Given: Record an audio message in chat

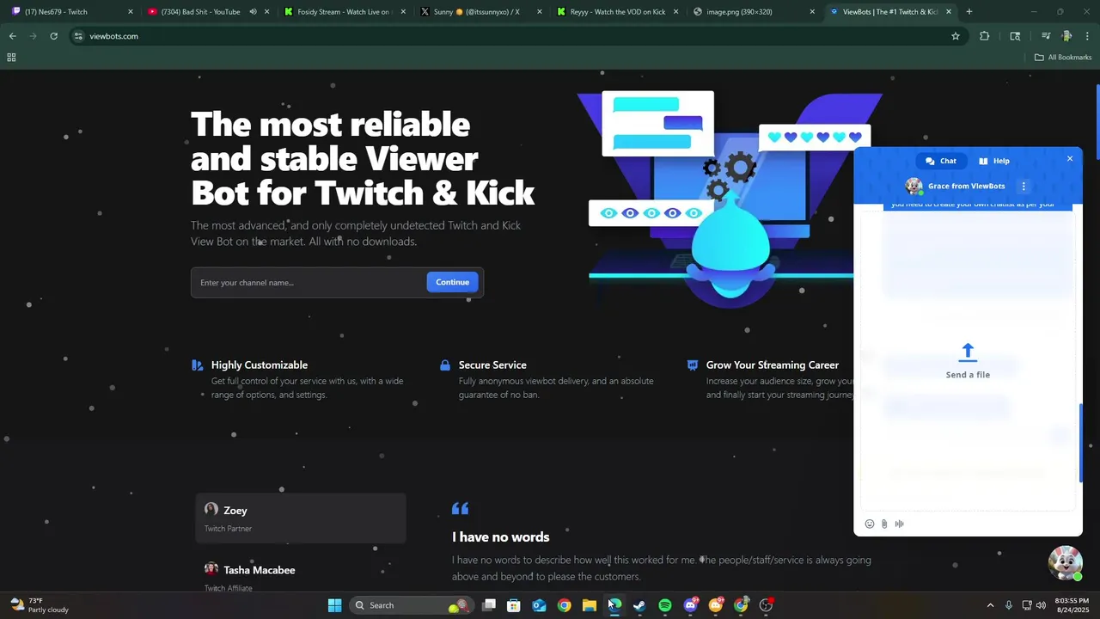Looking at the screenshot, I should coord(899,524).
